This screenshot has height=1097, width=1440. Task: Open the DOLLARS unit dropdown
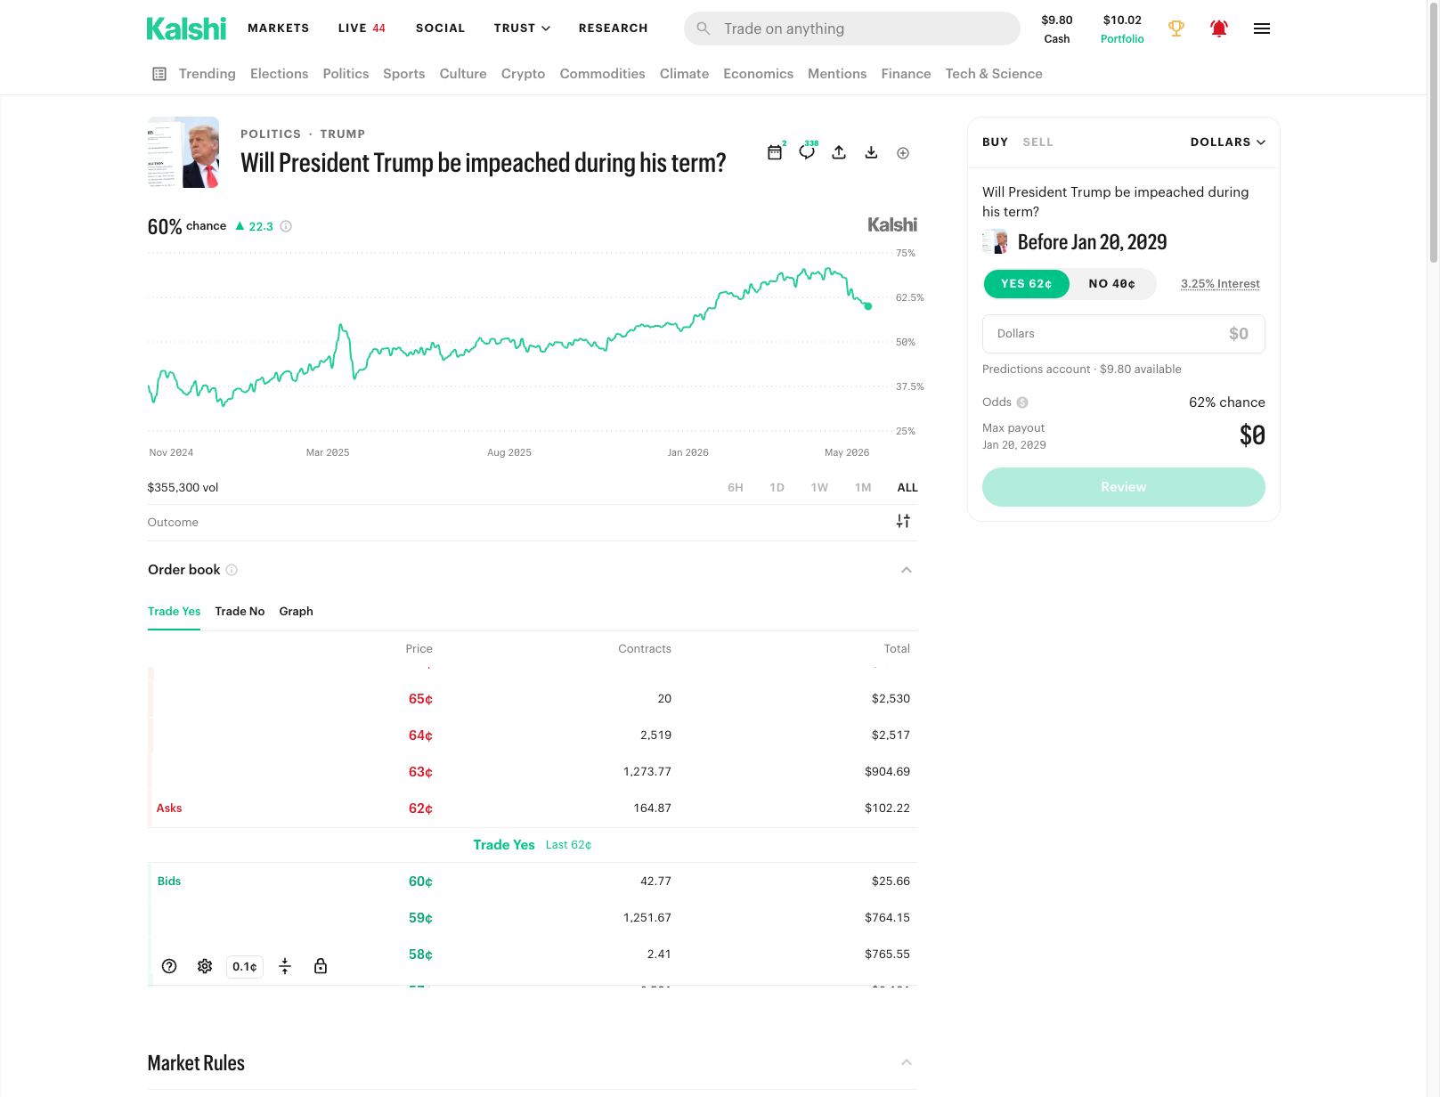pos(1228,142)
